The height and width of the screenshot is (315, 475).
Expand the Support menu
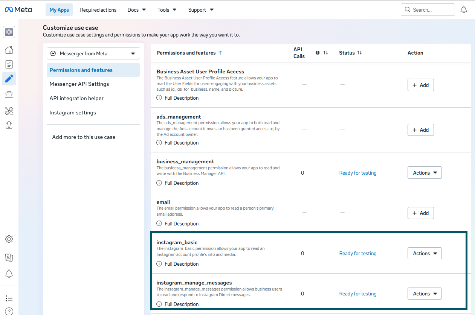(201, 10)
